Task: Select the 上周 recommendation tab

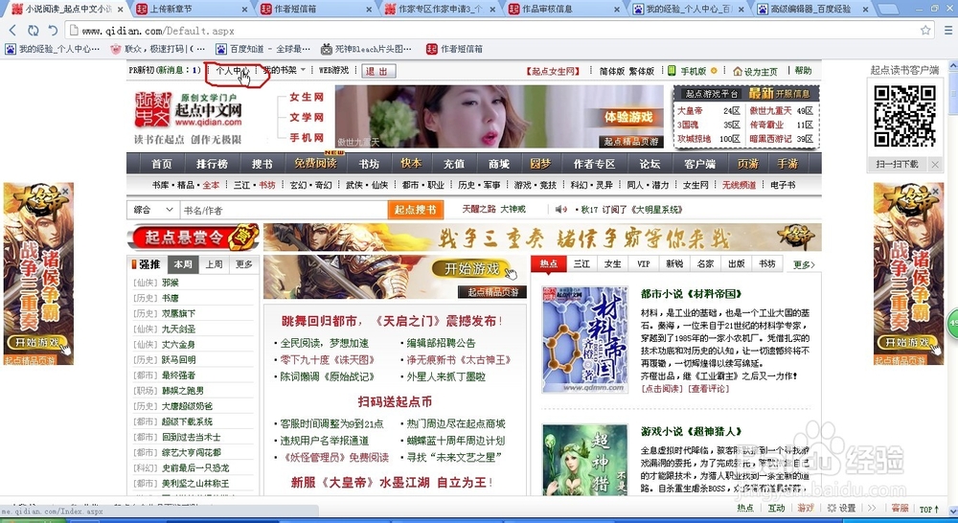Action: coord(214,264)
